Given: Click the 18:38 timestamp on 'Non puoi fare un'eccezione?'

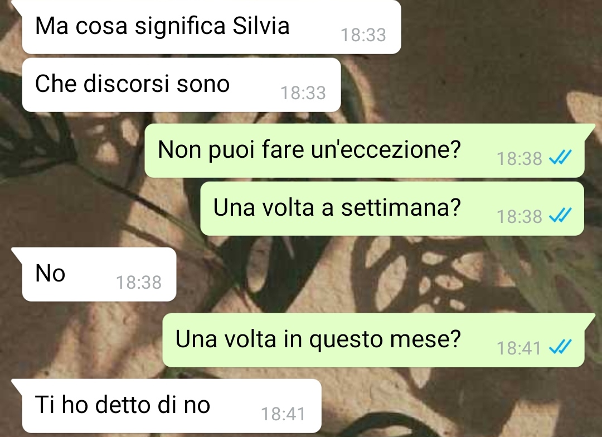Looking at the screenshot, I should pyautogui.click(x=519, y=159).
